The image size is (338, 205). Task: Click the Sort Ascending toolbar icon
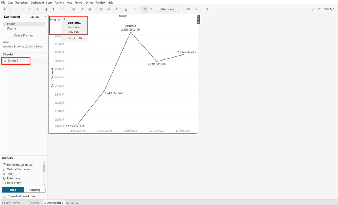[x=109, y=9]
